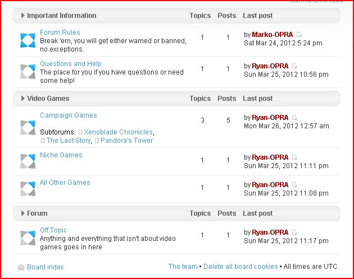Click Delete all board cookies
The height and width of the screenshot is (279, 354).
click(x=240, y=267)
